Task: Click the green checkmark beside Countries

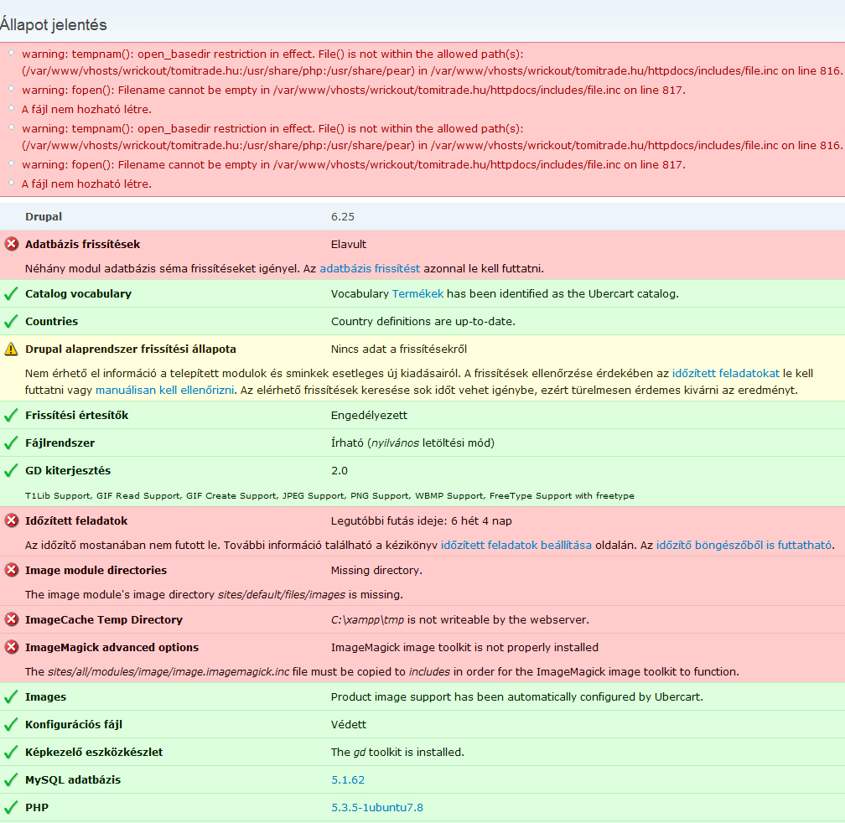Action: (x=11, y=322)
